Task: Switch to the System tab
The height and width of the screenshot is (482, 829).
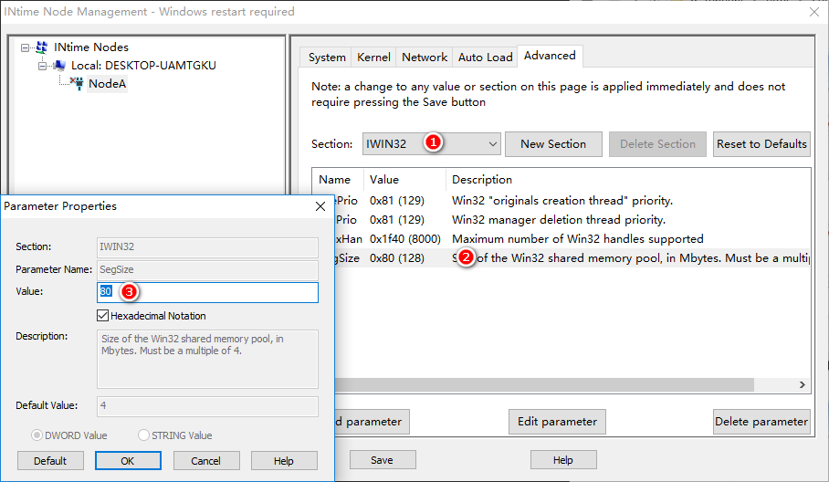Action: [327, 58]
